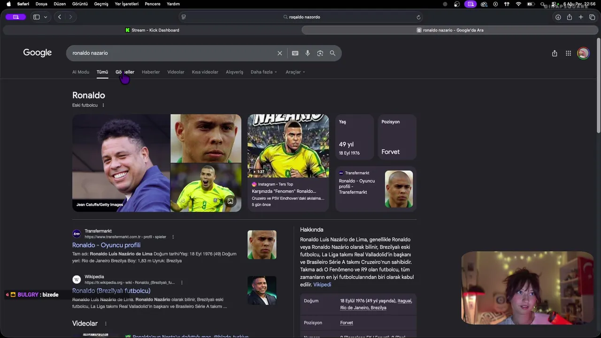Open the Safari share sheet
The image size is (601, 338).
tap(569, 17)
